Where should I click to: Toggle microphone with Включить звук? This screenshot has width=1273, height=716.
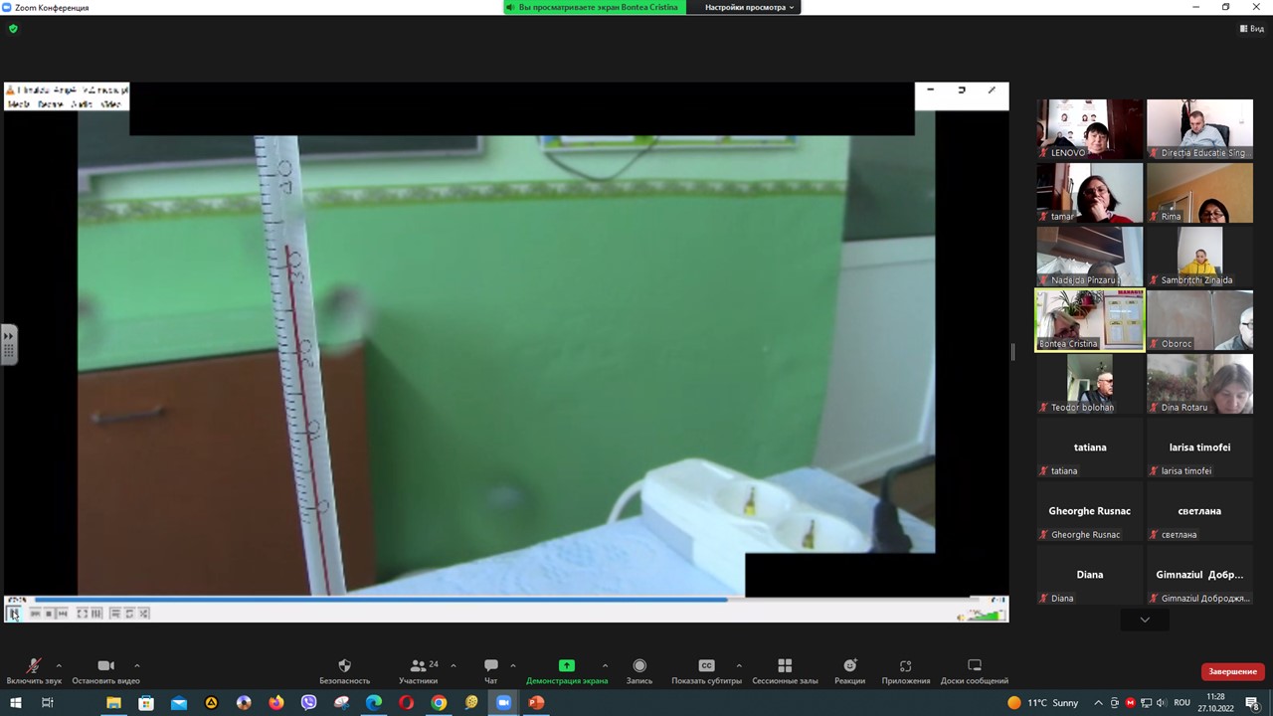click(x=33, y=666)
